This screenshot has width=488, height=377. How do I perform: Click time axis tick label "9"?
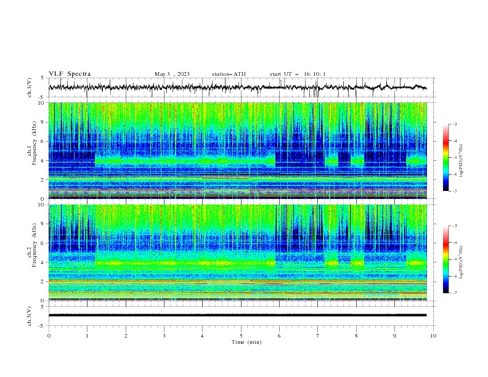click(x=394, y=336)
